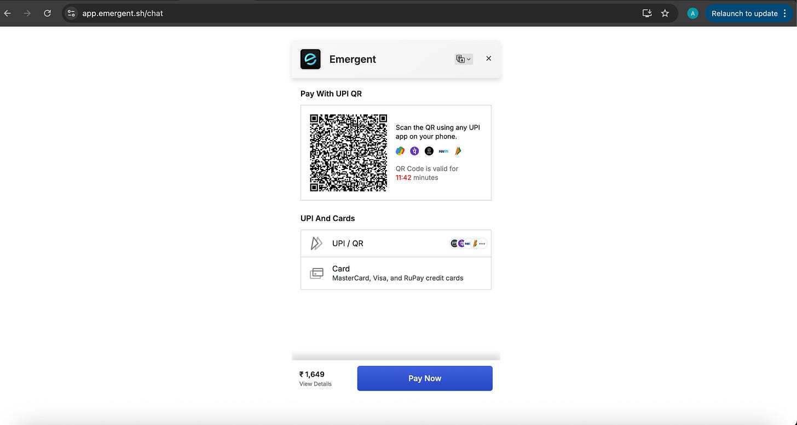Open the language translate dropdown
Viewport: 797px width, 425px height.
[464, 59]
